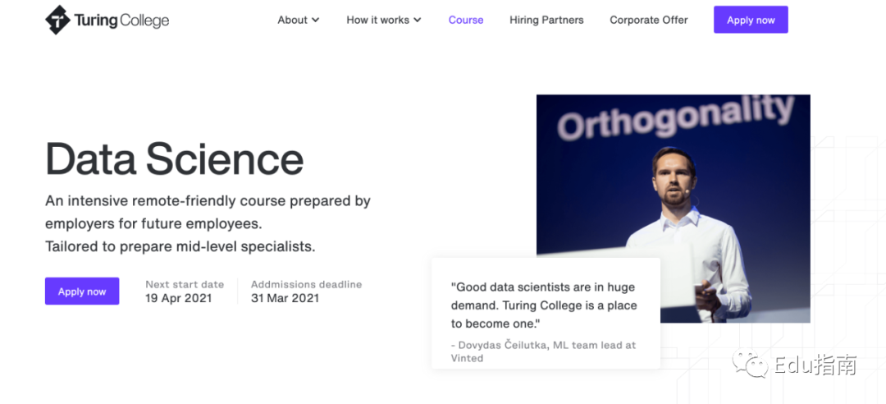Click the text 'An intensive remote-friendly course prepared by'
Viewport: 886px width, 404px height.
click(208, 201)
